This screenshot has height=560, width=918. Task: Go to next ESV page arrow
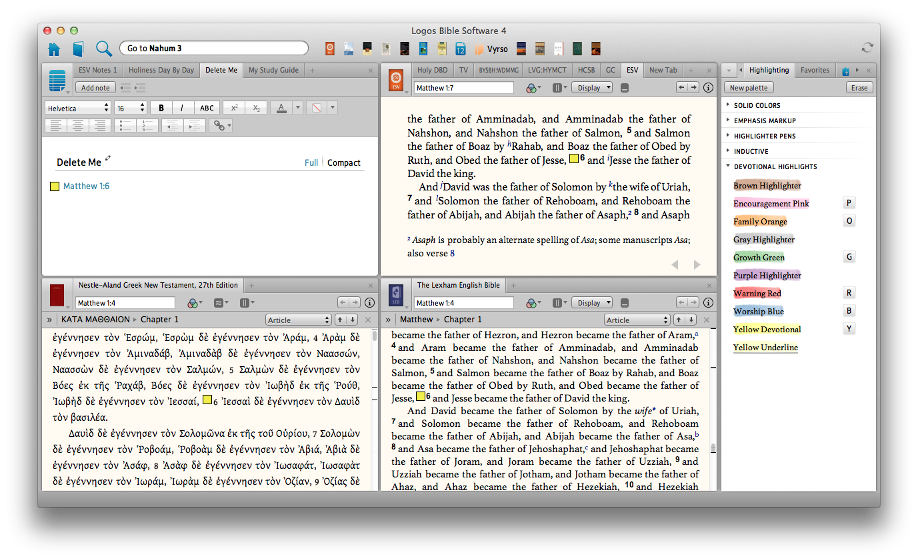697,265
